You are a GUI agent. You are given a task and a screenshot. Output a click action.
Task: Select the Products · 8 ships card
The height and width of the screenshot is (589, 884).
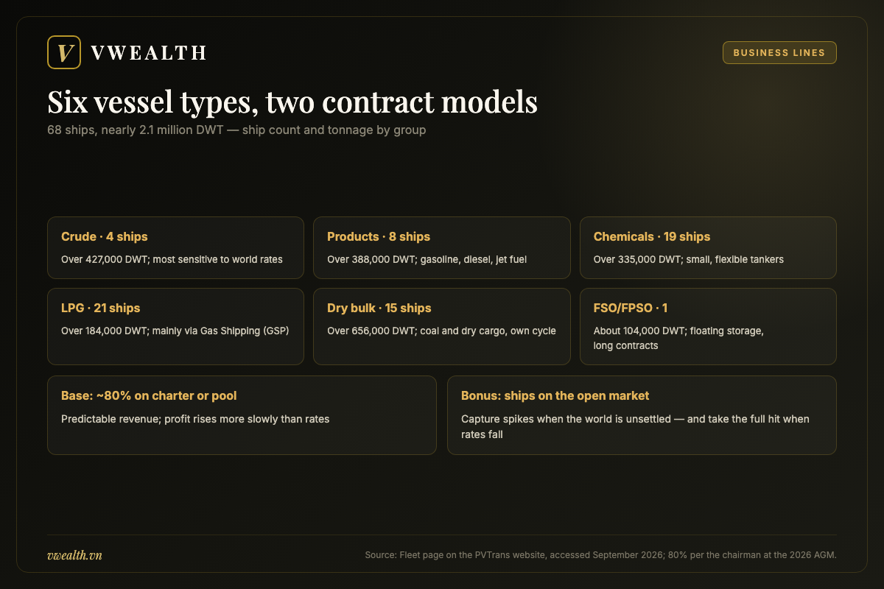[442, 247]
